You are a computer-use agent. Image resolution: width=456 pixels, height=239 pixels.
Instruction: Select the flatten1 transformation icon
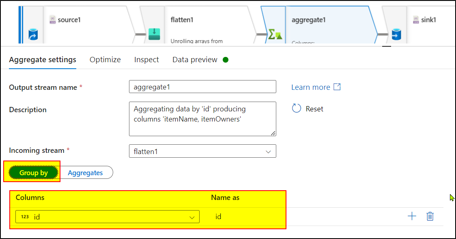154,34
